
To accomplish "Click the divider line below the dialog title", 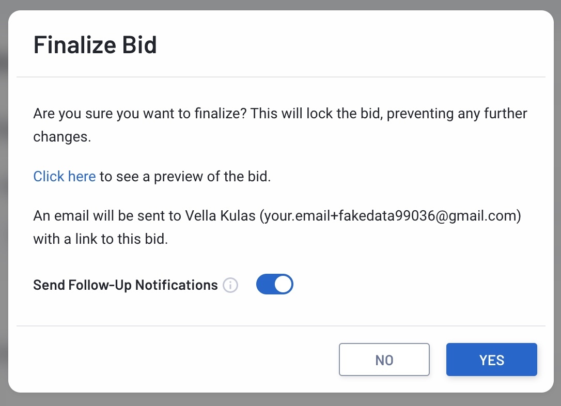I will pos(281,76).
